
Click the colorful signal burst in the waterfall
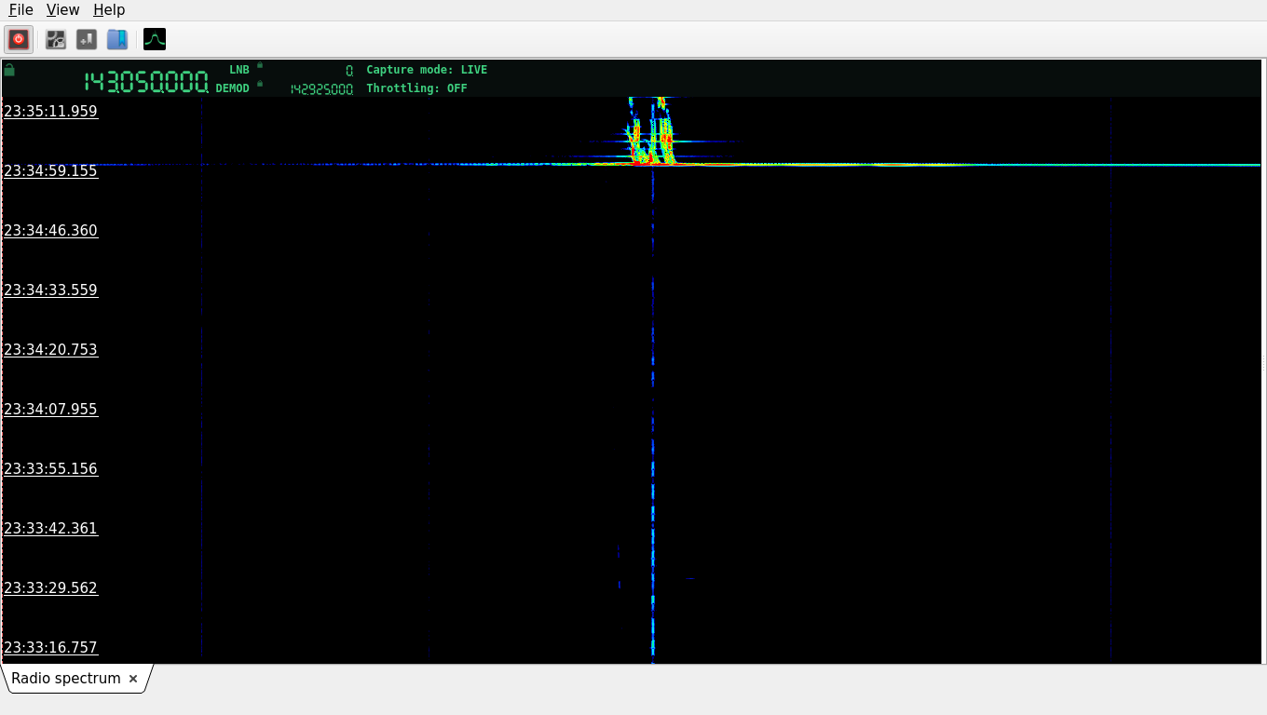point(650,132)
